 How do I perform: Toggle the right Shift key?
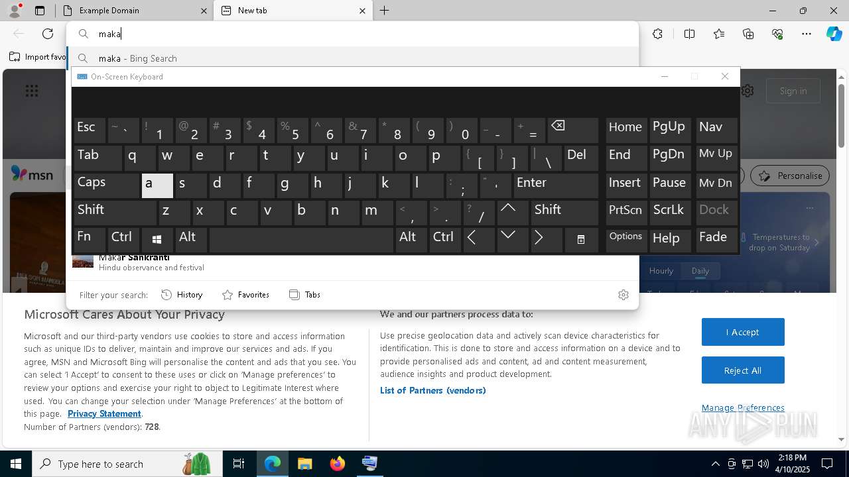point(564,212)
